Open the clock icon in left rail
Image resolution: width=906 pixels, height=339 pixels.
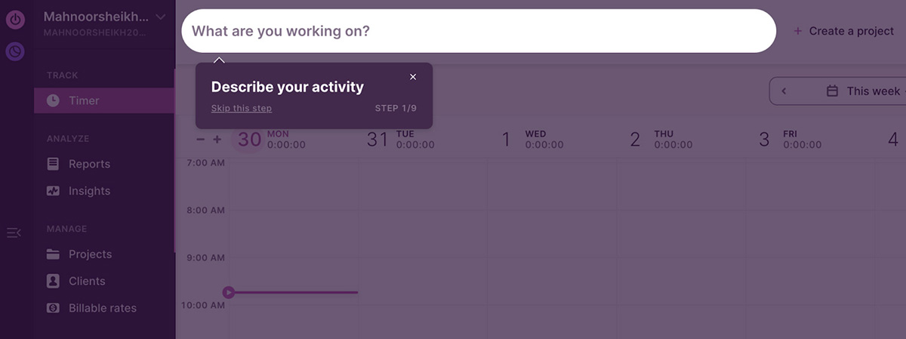(15, 51)
